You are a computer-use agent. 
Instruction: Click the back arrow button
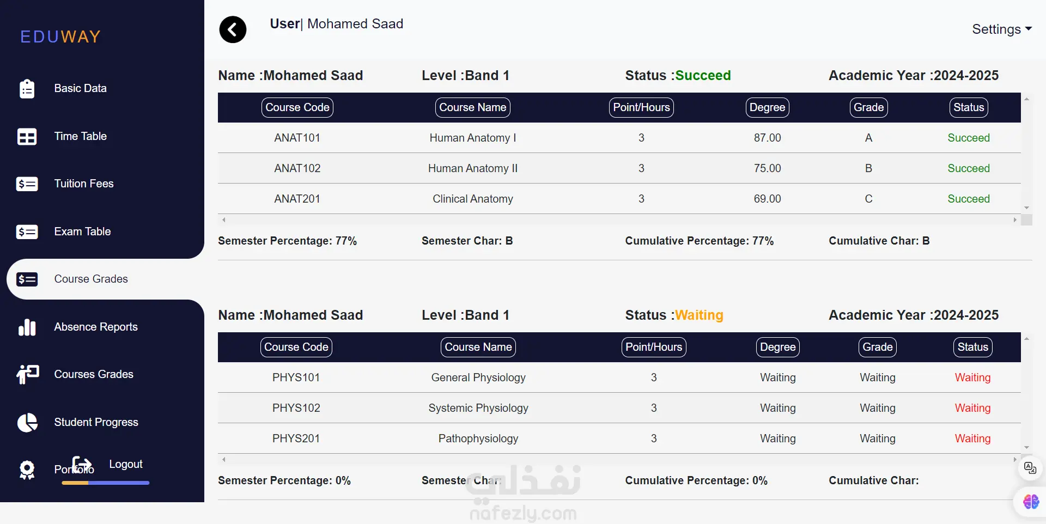point(233,29)
